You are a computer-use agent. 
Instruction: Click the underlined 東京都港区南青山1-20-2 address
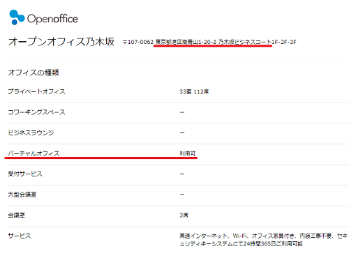[186, 42]
